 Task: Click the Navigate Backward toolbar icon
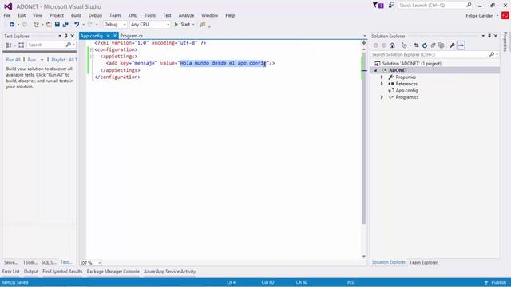(x=12, y=25)
